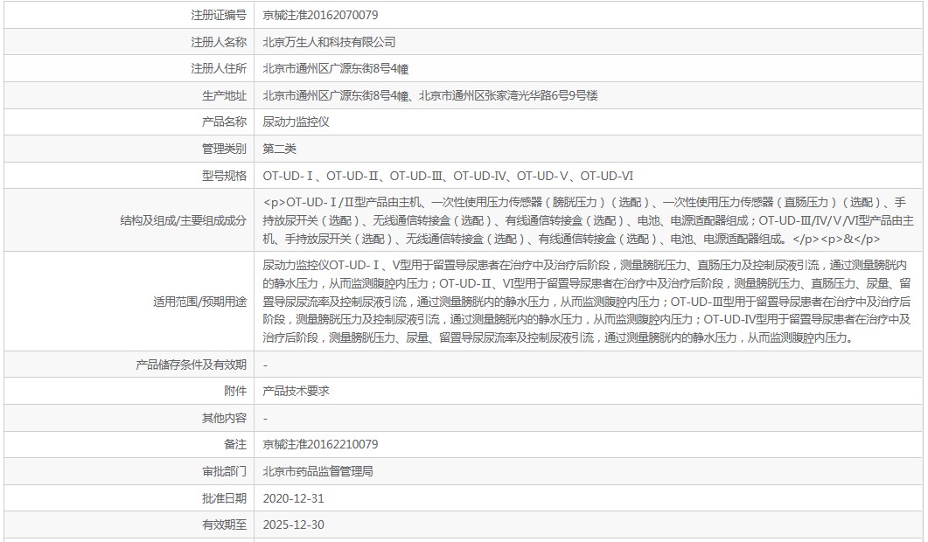Select registration number 京械注准20162070079
Image resolution: width=928 pixels, height=542 pixels.
coord(320,15)
